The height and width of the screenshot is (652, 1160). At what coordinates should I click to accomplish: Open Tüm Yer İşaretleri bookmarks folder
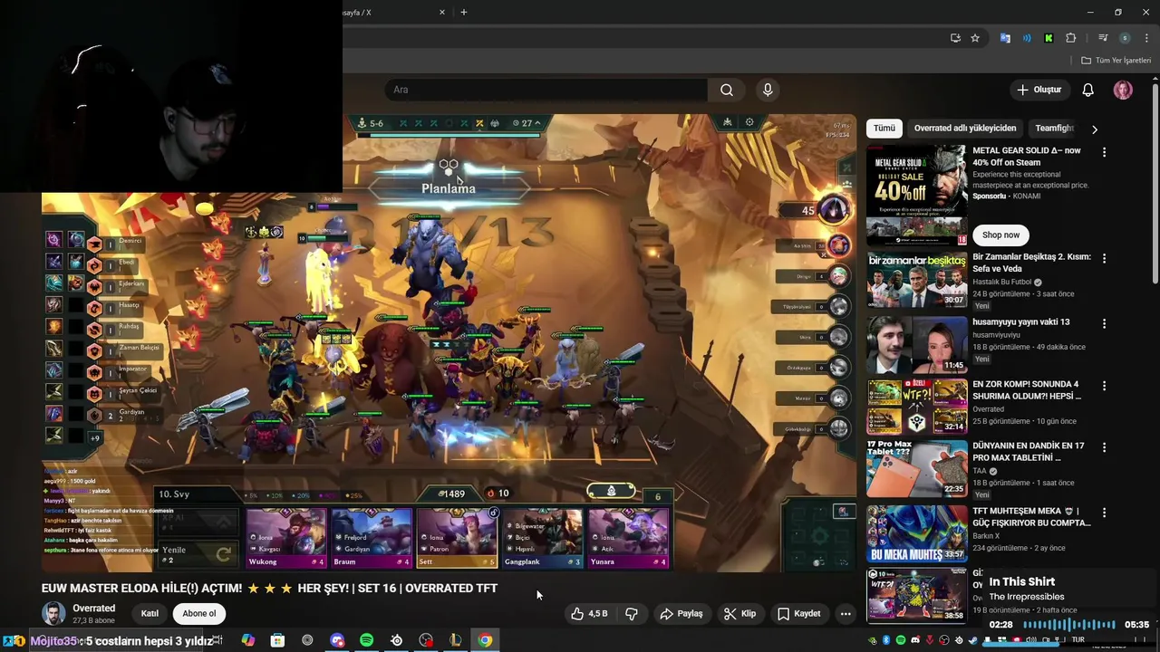coord(1116,61)
